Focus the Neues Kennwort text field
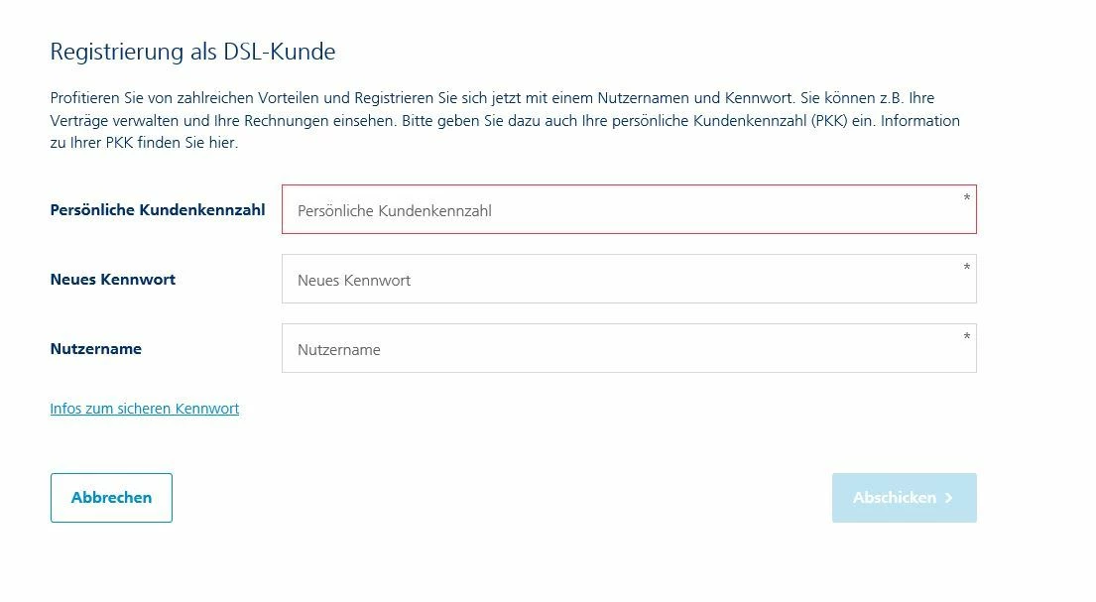1096x602 pixels. [x=629, y=280]
